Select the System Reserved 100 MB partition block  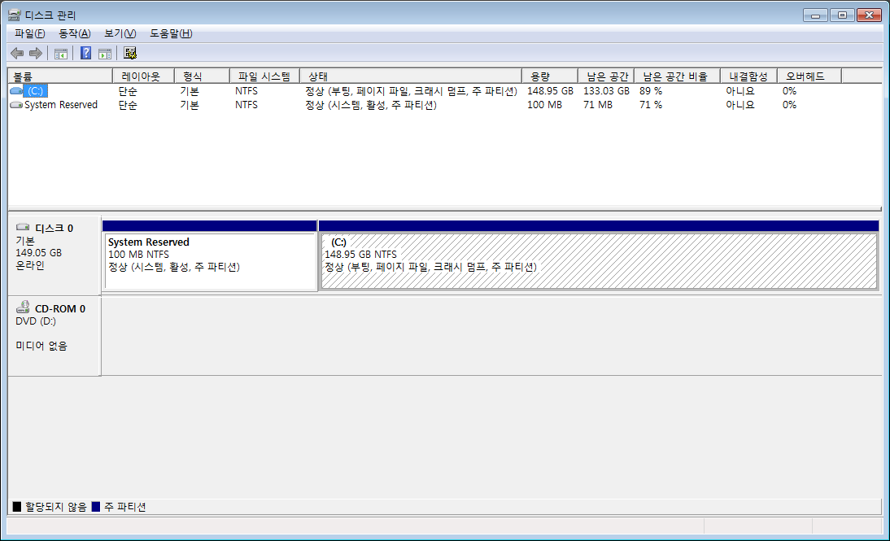point(210,260)
